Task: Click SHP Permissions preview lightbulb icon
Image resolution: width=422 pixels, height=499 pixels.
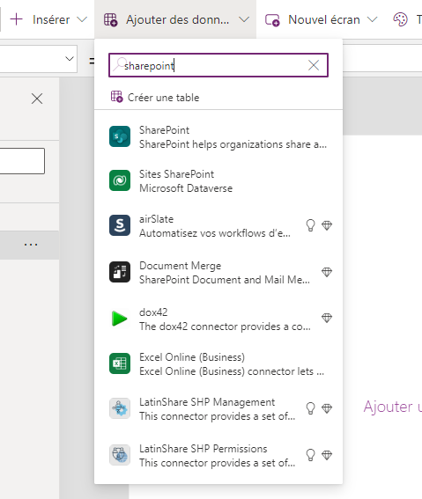Action: [x=310, y=455]
